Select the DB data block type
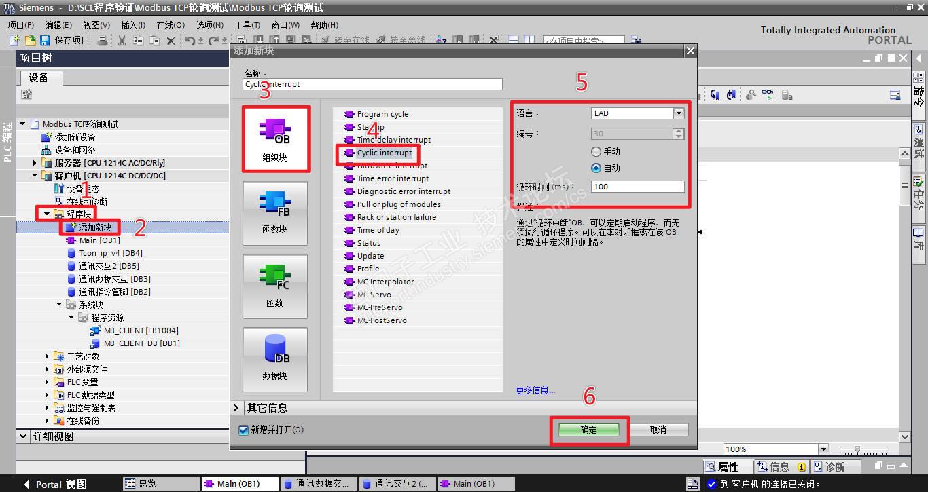The height and width of the screenshot is (492, 928). [x=275, y=358]
